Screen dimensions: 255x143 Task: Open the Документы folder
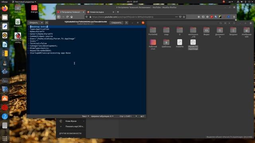pyautogui.click(x=220, y=32)
